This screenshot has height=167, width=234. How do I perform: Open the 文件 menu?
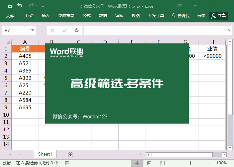pos(10,16)
